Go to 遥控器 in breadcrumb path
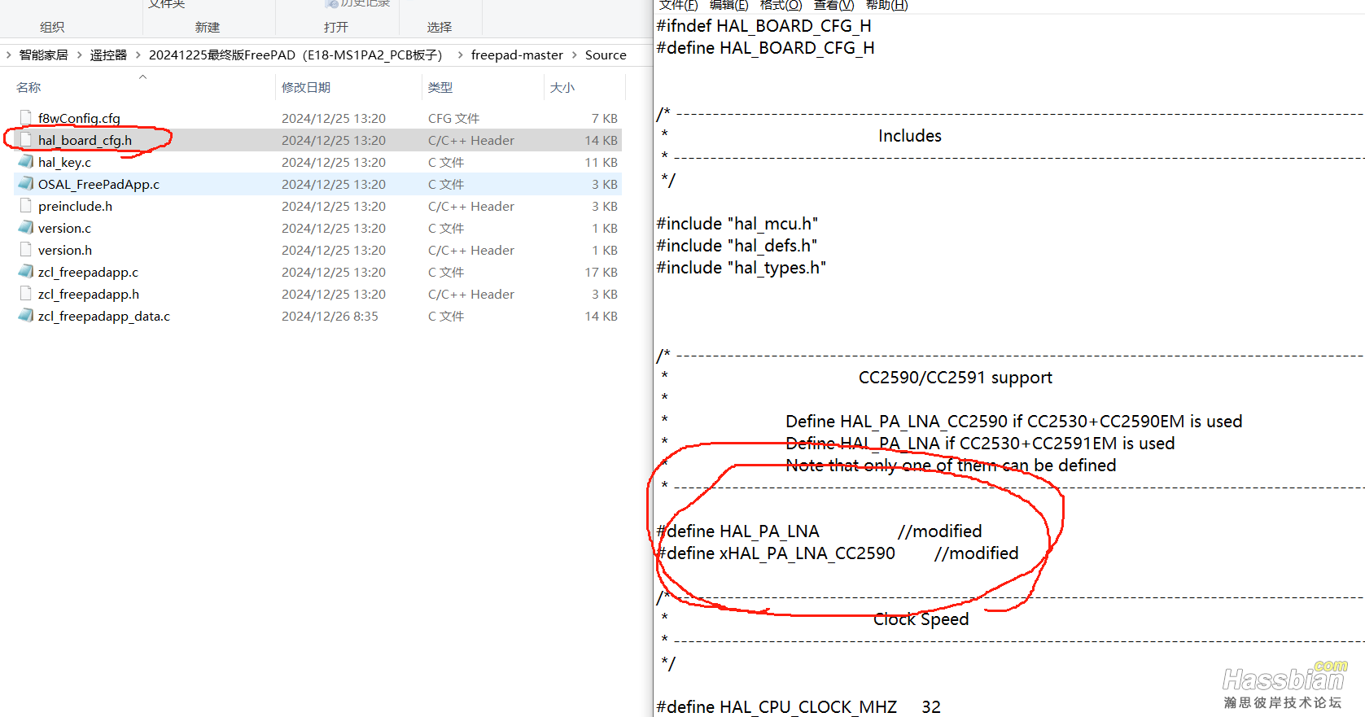Viewport: 1365px width, 717px height. (108, 55)
